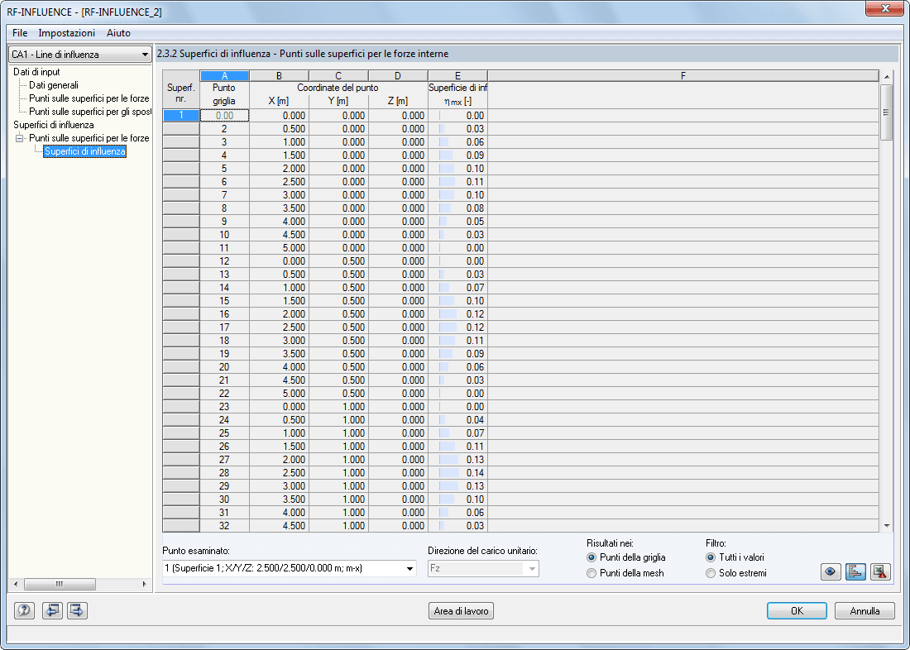Click the table export icon
910x650 pixels.
(x=880, y=571)
